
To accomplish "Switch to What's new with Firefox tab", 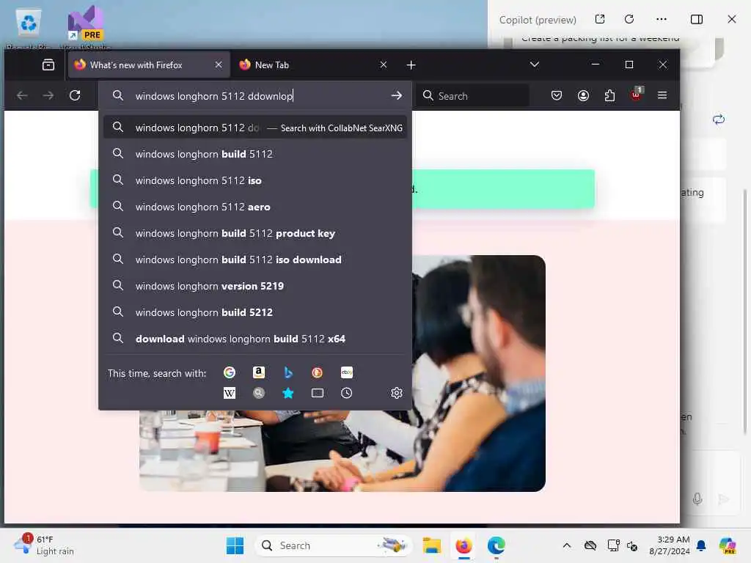I will point(148,65).
